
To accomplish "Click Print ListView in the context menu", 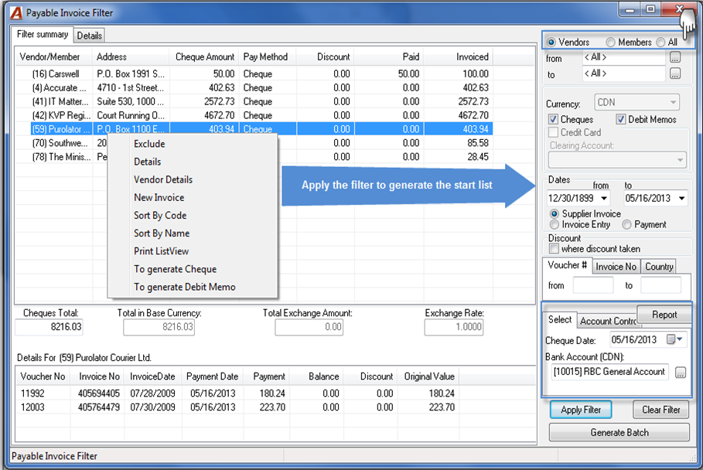I will click(x=162, y=251).
